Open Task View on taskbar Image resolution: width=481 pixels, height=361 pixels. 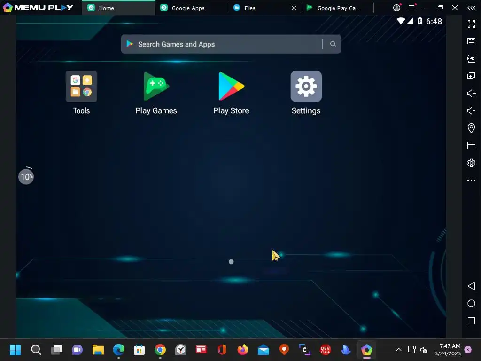(x=56, y=350)
